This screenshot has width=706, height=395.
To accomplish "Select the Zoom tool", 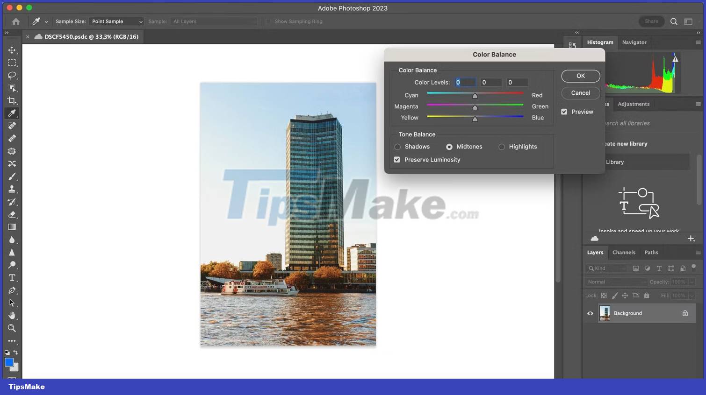I will (x=12, y=328).
